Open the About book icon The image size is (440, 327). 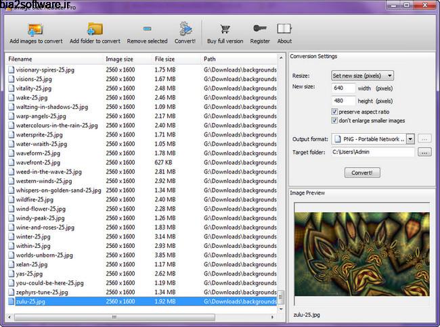coord(284,28)
